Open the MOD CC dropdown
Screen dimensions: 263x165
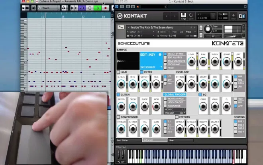pyautogui.click(x=175, y=109)
